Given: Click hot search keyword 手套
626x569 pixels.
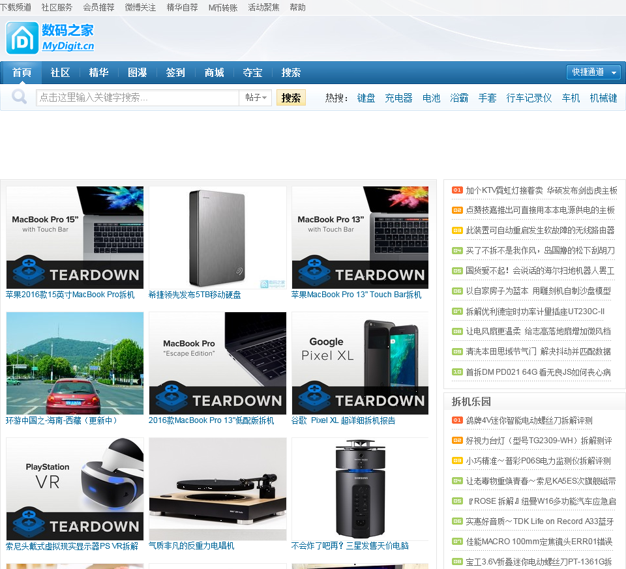Looking at the screenshot, I should [488, 98].
